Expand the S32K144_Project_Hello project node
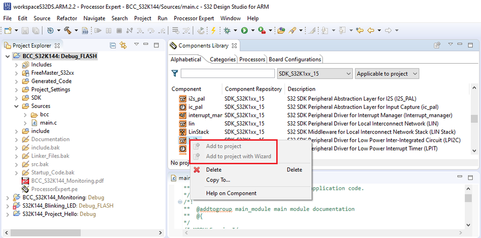481x238 pixels. [x=8, y=214]
